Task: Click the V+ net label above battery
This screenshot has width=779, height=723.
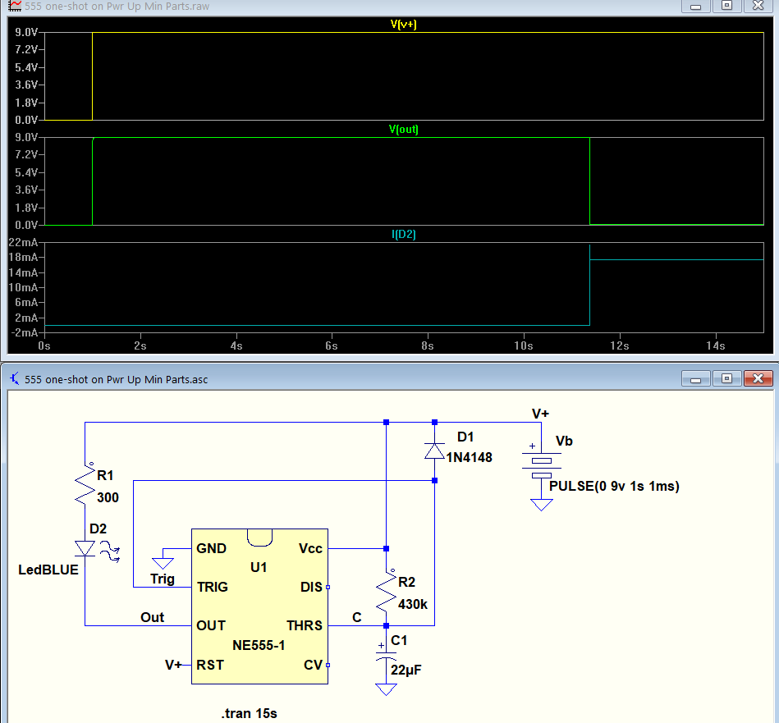Action: pos(540,414)
